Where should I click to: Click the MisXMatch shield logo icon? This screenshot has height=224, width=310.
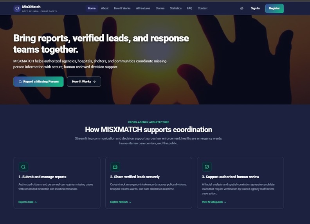click(x=17, y=9)
